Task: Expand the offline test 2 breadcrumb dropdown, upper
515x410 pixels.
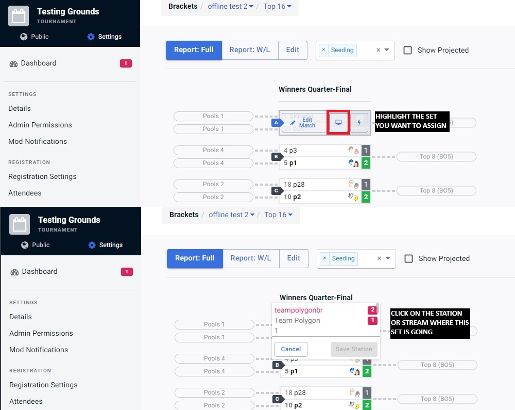Action: (231, 6)
